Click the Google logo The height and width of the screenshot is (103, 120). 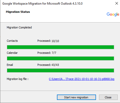113,14
